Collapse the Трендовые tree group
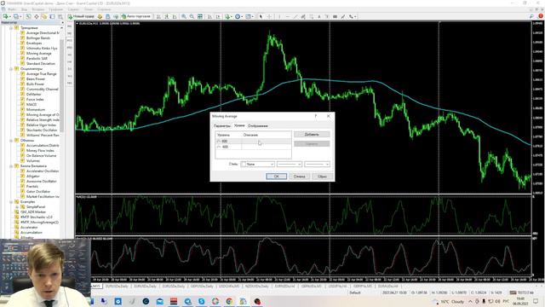545x307 pixels. [x=11, y=28]
